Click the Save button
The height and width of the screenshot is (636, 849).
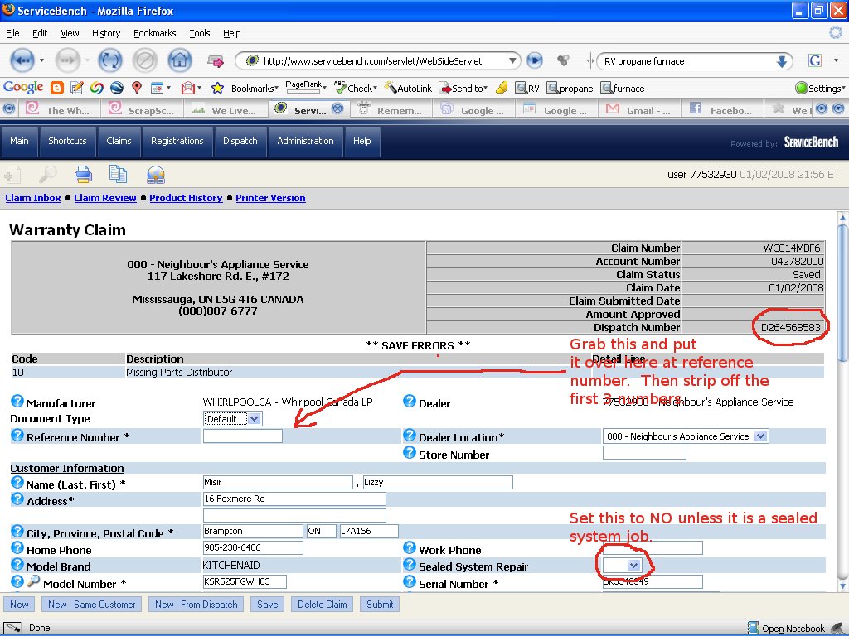coord(268,604)
